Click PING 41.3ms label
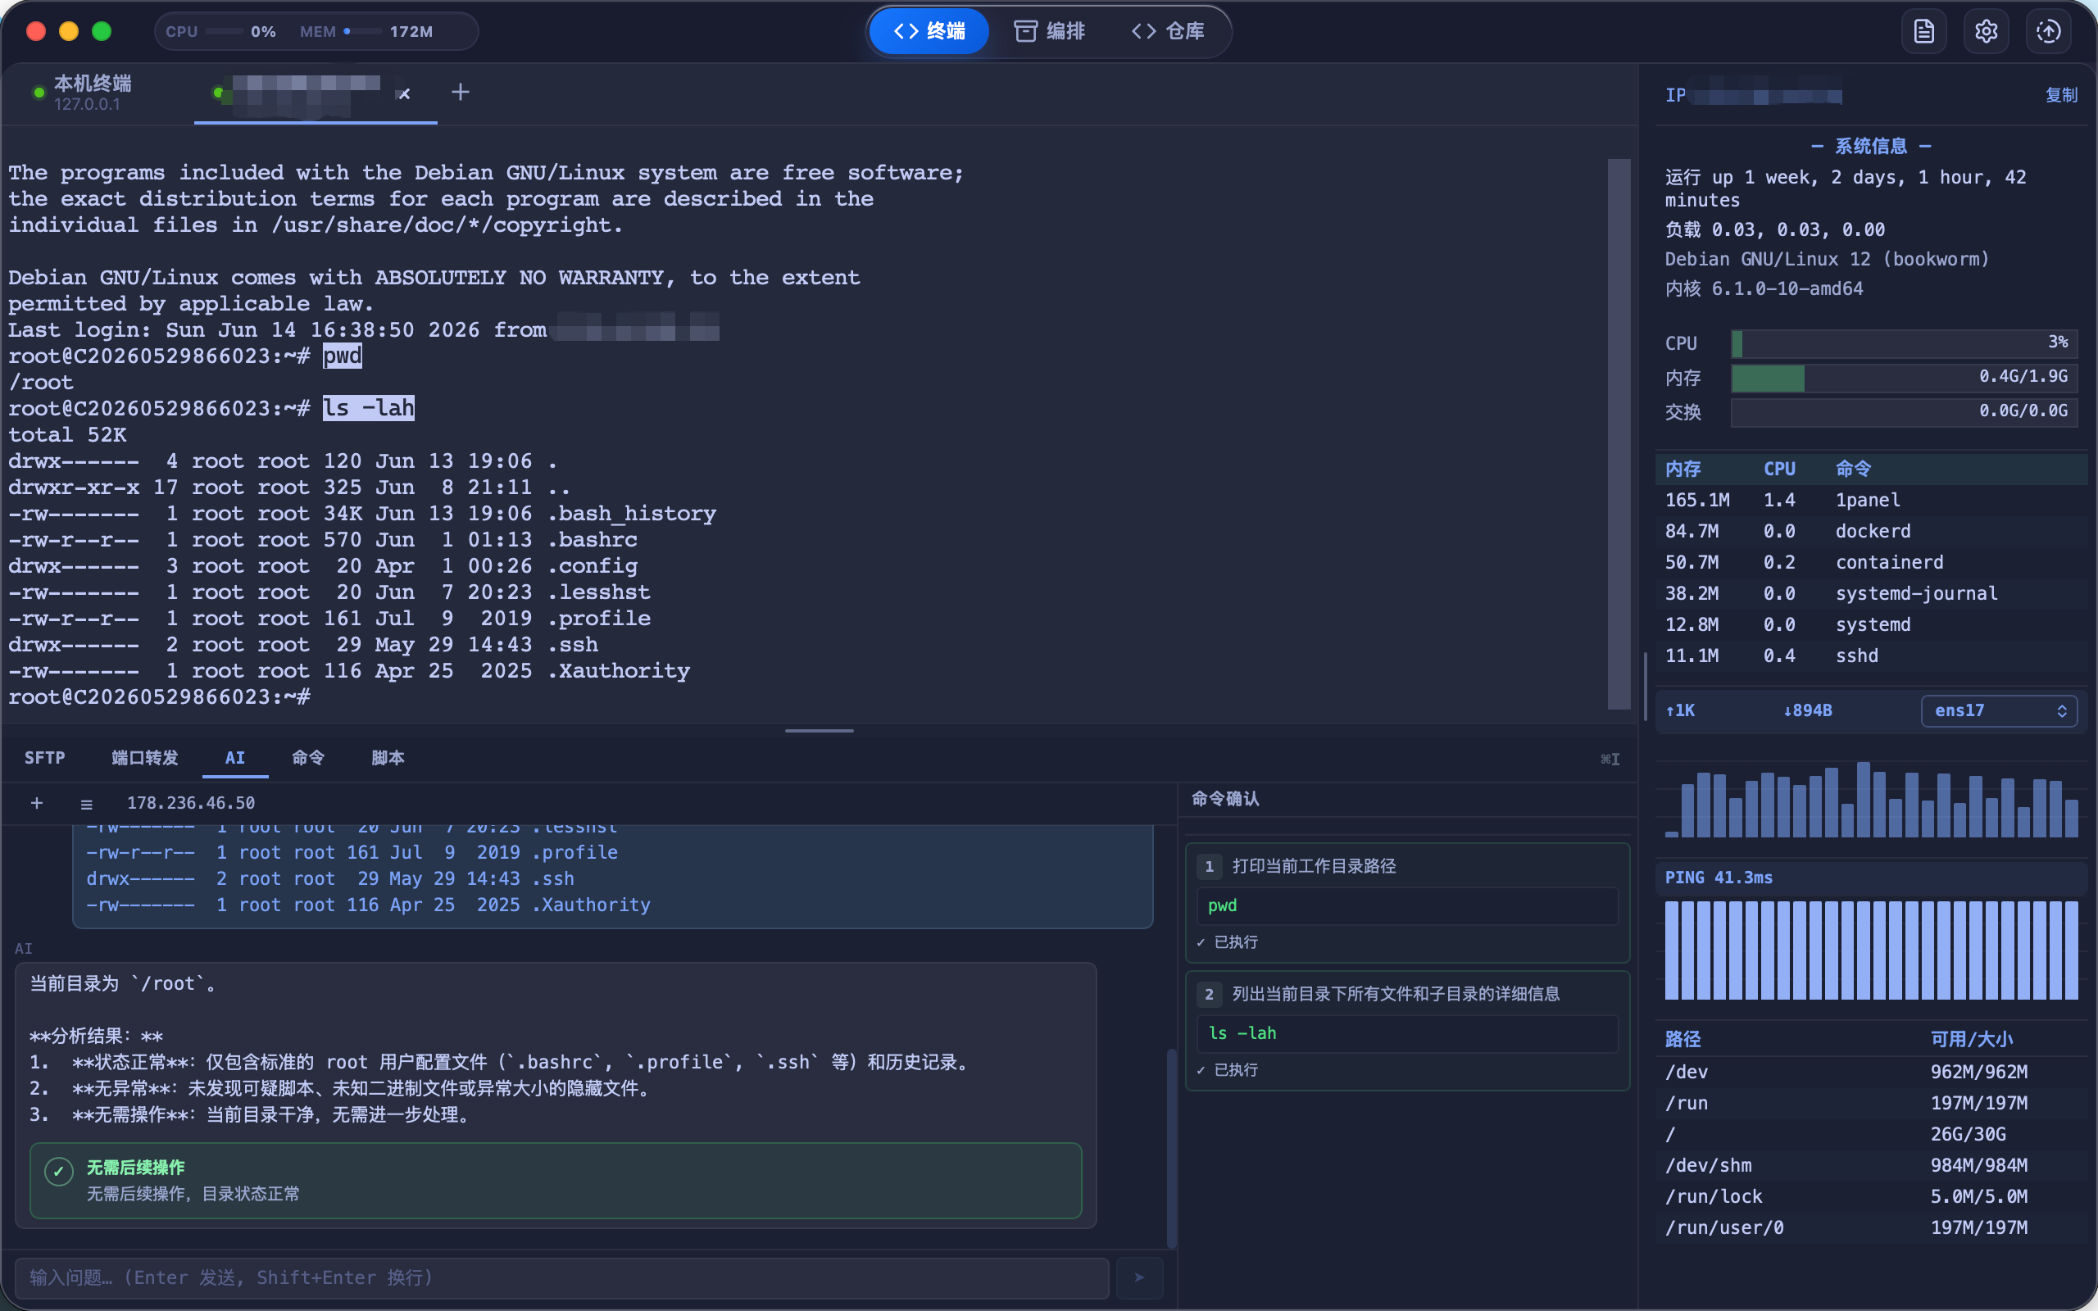2098x1311 pixels. pos(1719,878)
